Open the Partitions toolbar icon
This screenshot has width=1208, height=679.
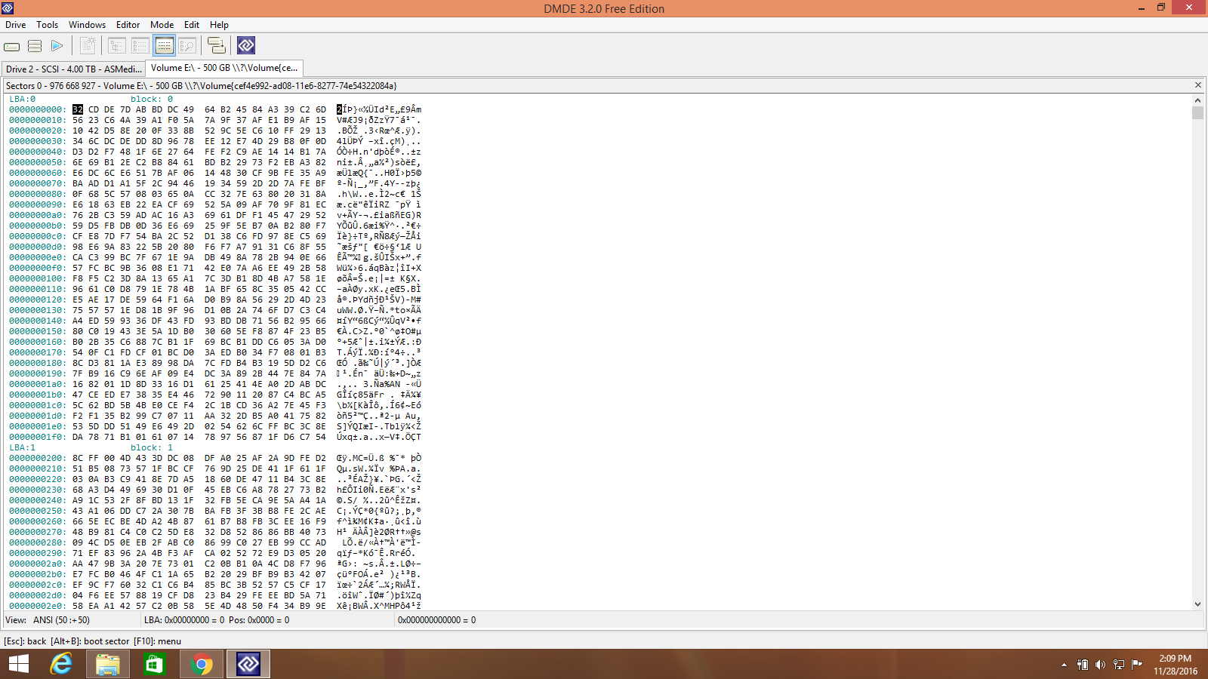[35, 46]
